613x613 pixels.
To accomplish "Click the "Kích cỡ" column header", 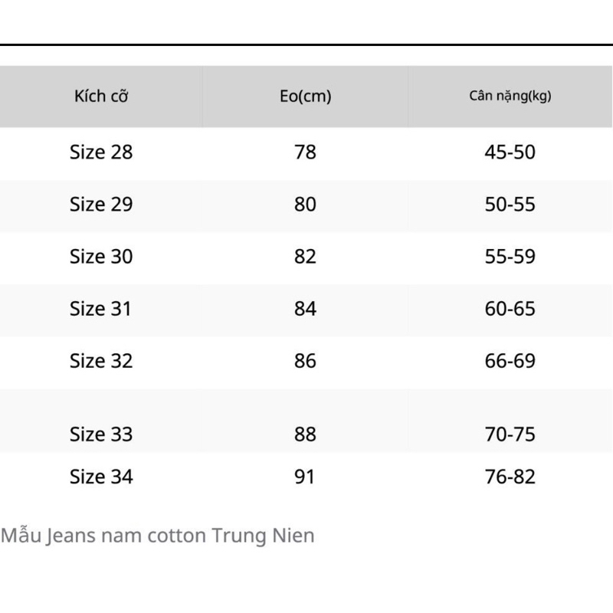I will [101, 97].
